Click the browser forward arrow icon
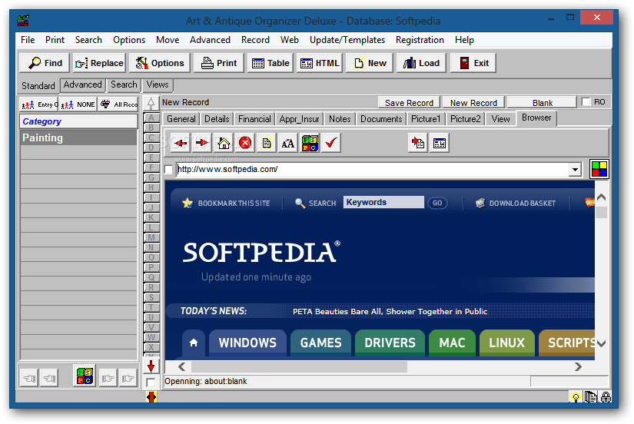 202,143
